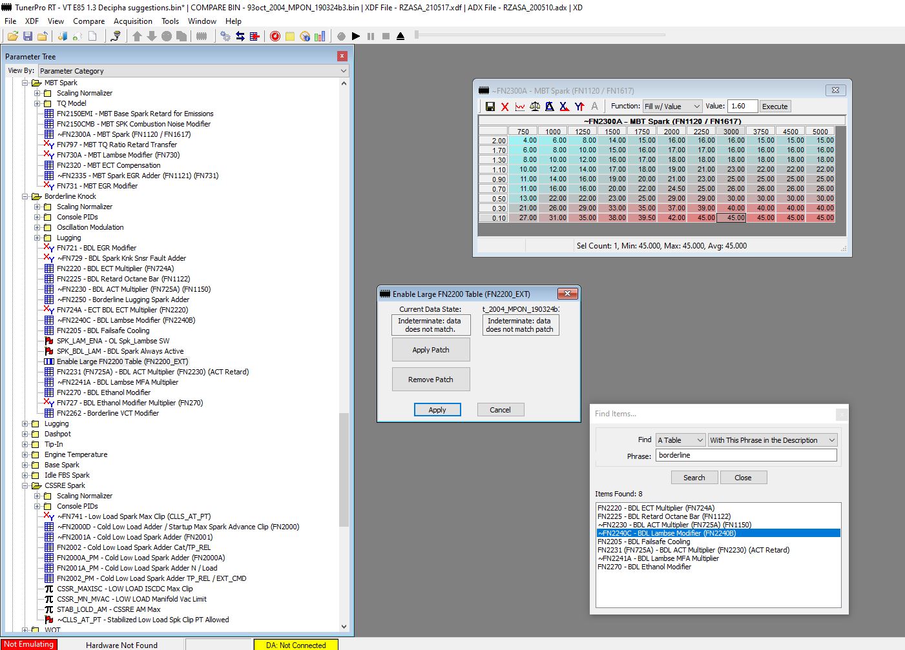Click the playback position slider in toolbar
Screen dimensions: 905x650
417,35
